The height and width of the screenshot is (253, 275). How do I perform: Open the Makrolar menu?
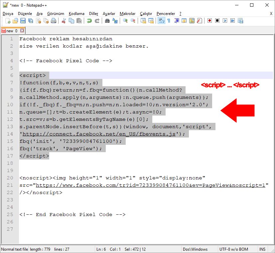(127, 14)
